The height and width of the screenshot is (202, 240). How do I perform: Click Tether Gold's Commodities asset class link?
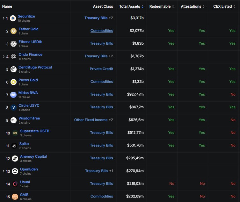[102, 31]
